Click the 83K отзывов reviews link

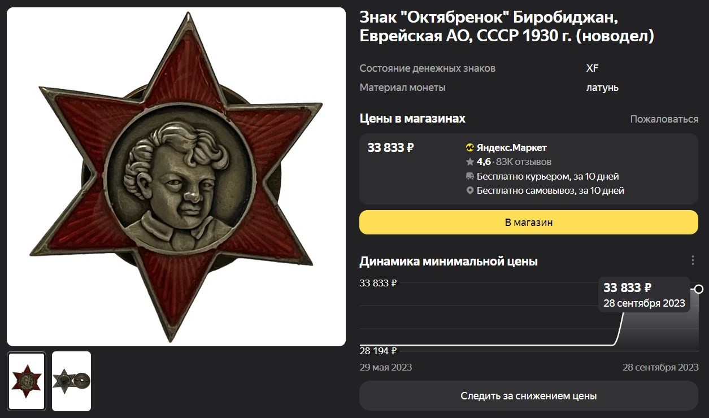(524, 162)
